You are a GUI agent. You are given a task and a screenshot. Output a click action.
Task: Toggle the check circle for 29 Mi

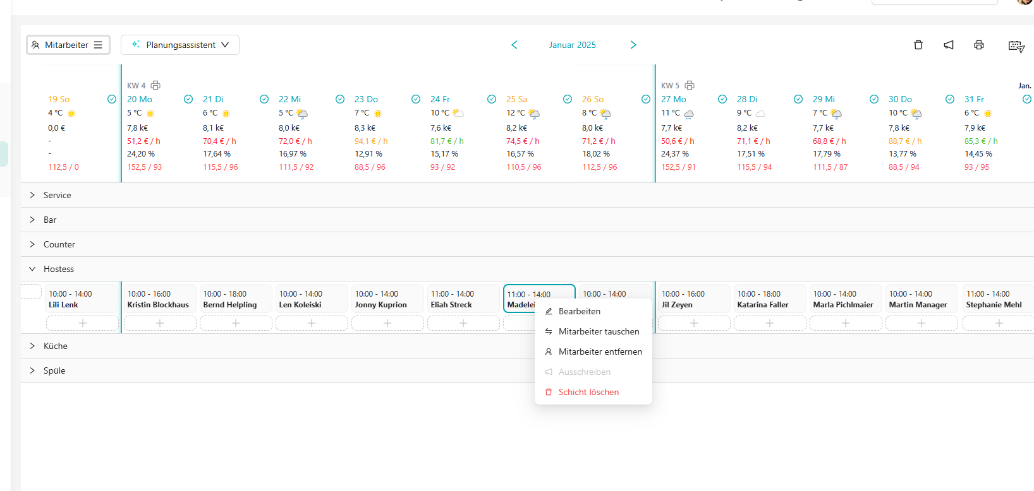point(874,99)
